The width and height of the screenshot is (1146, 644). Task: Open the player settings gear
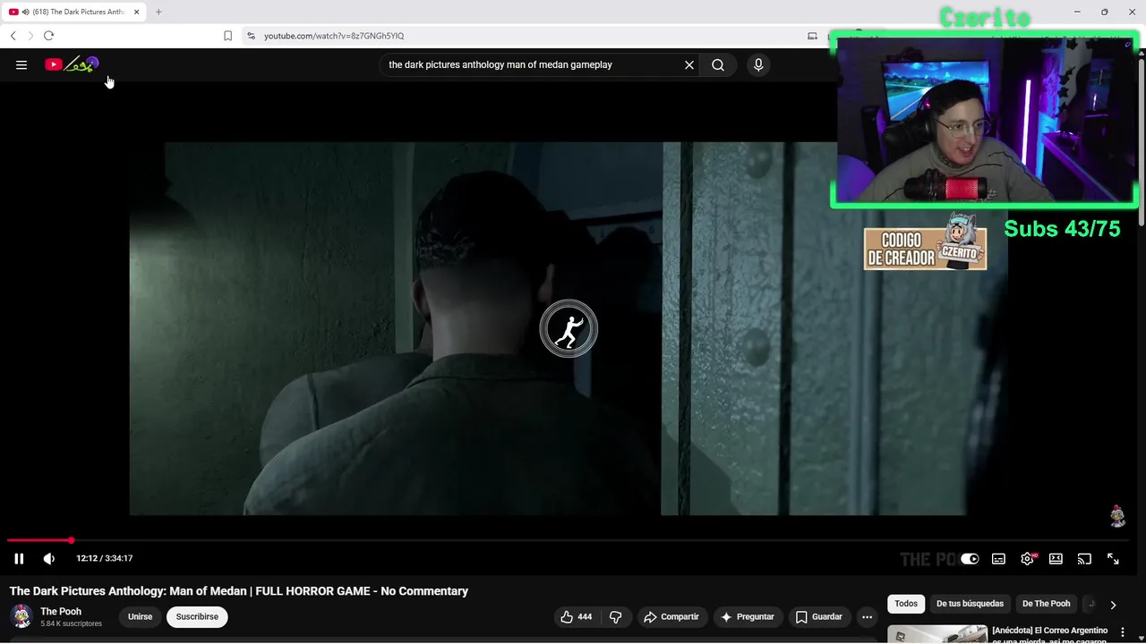pos(1027,559)
